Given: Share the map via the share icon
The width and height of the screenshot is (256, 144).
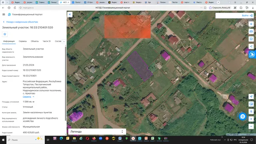Looking at the screenshot, I should click(x=251, y=46).
